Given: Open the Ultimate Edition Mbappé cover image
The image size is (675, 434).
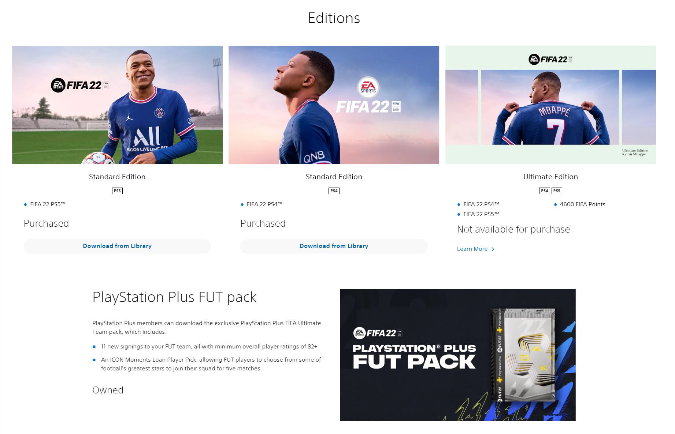Looking at the screenshot, I should coord(550,105).
